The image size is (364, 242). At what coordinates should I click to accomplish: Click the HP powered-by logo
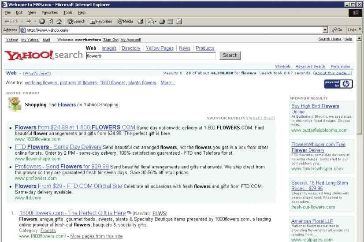coord(338,84)
